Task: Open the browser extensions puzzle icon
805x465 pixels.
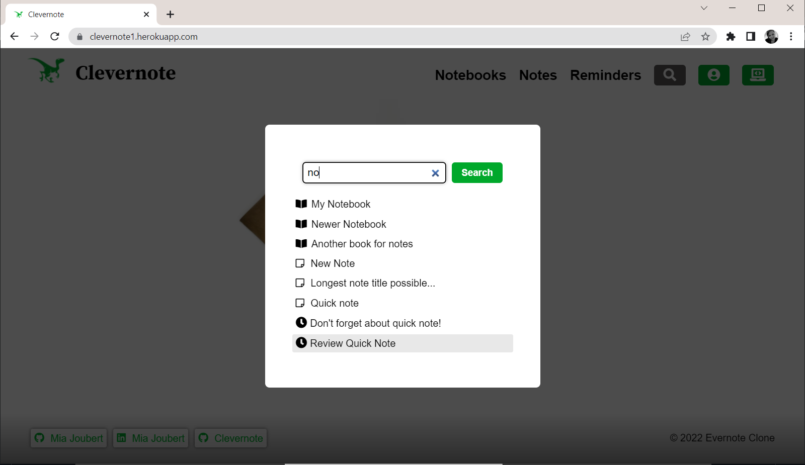Action: 731,36
